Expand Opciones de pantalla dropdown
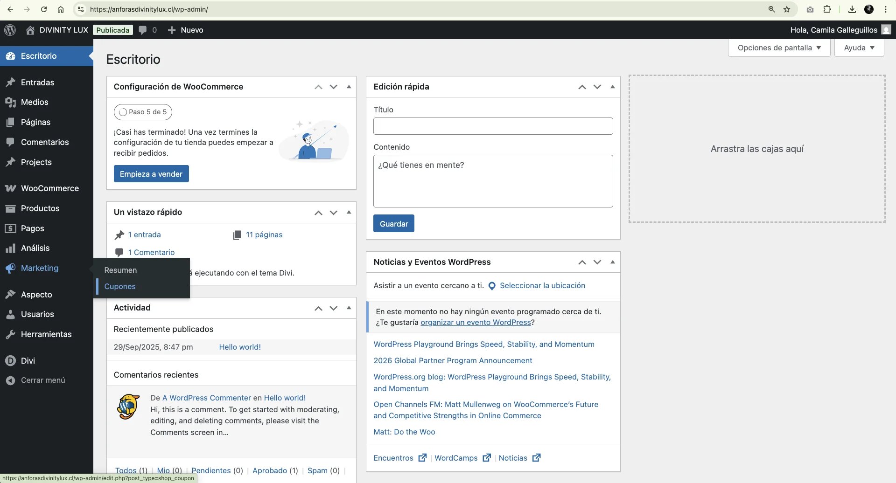896x483 pixels. click(779, 48)
